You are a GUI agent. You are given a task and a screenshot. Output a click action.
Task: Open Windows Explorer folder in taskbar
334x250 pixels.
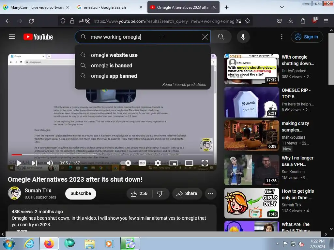90,243
